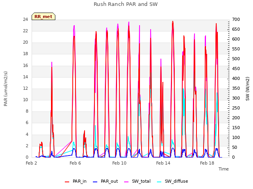Click the 12 value on left axis

25,88
